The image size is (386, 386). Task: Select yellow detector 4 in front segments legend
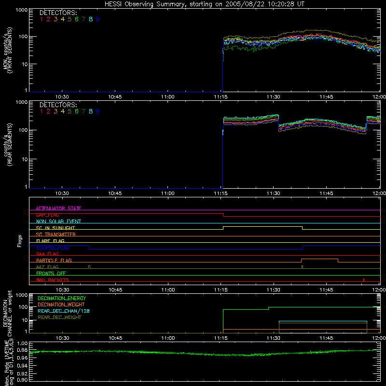pyautogui.click(x=63, y=19)
